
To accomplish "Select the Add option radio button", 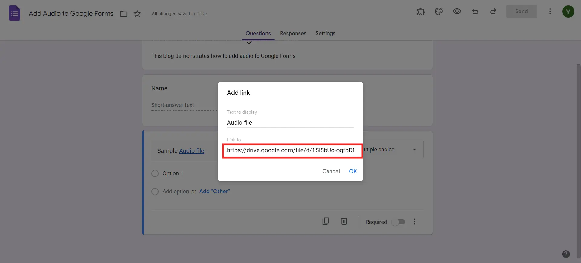I will [x=155, y=192].
